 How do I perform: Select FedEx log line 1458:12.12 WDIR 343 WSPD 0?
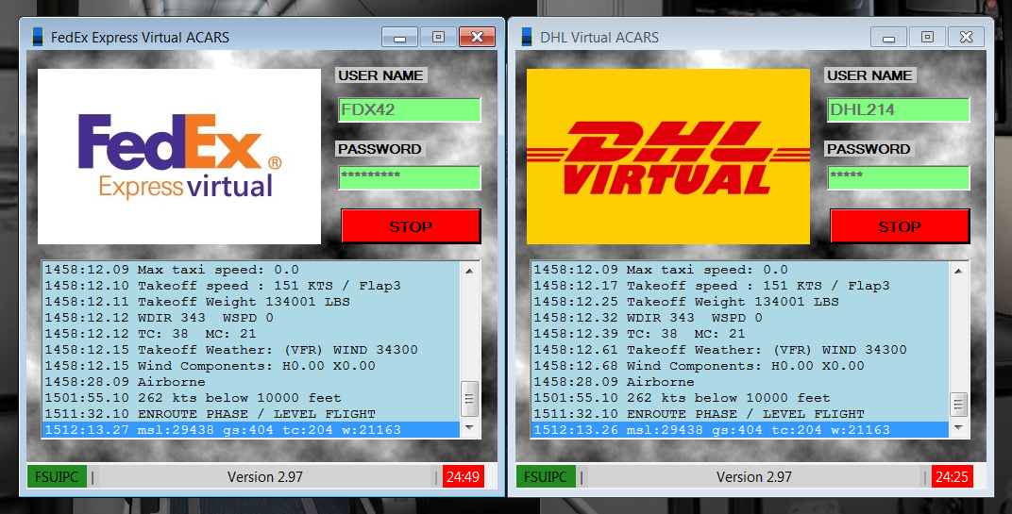(251, 318)
